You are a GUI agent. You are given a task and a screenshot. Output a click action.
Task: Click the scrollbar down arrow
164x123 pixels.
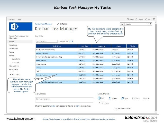tap(156, 112)
